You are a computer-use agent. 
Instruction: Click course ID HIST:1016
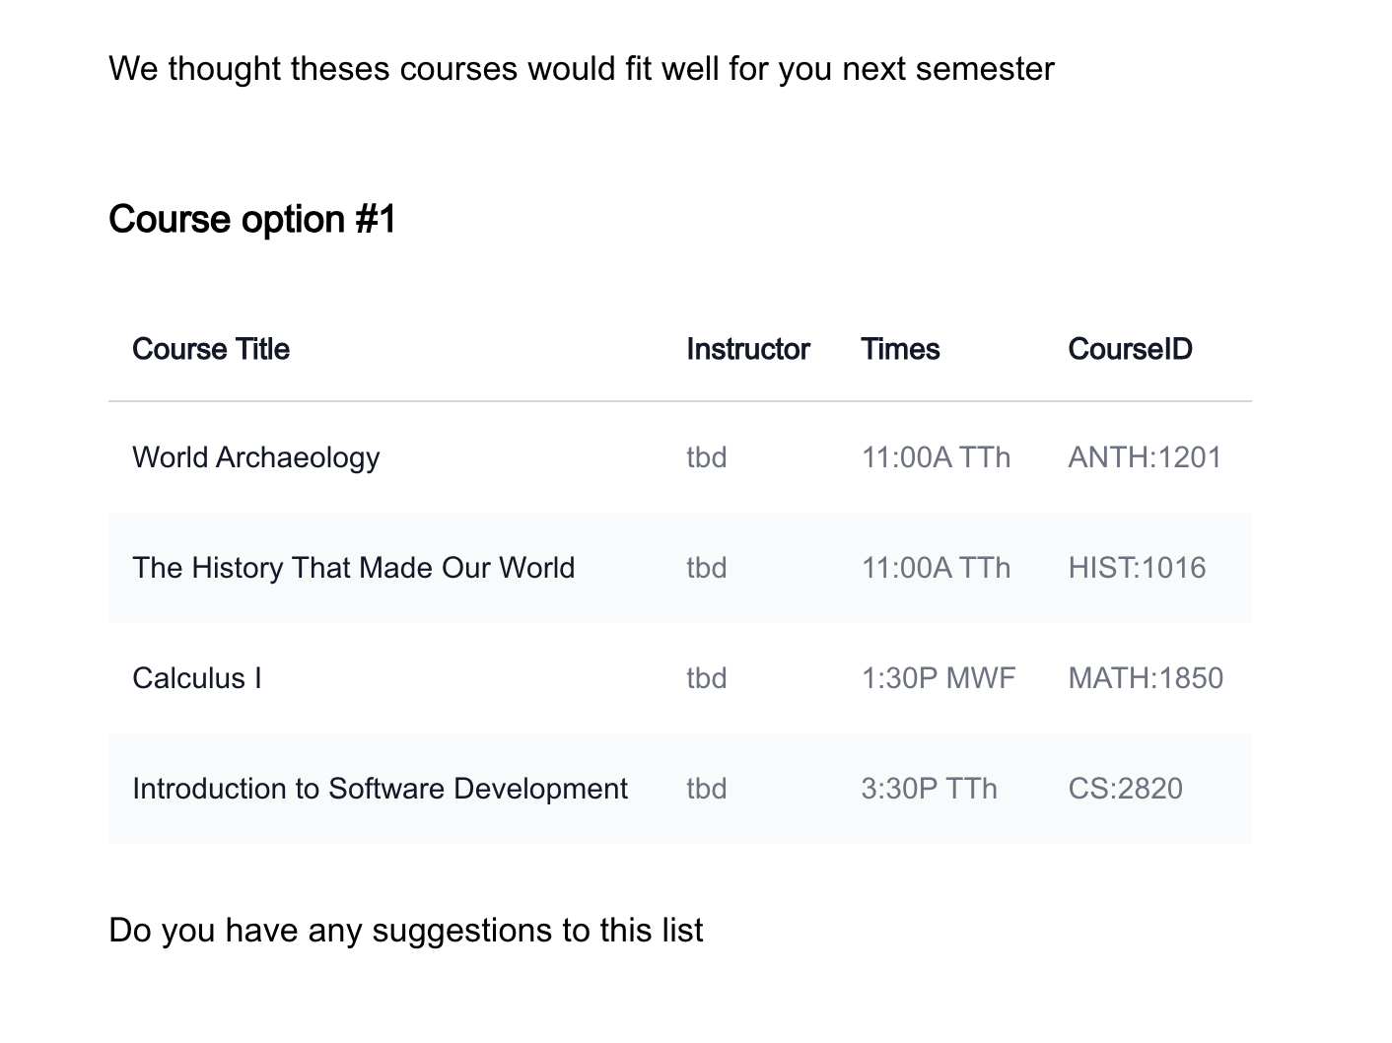[1137, 568]
